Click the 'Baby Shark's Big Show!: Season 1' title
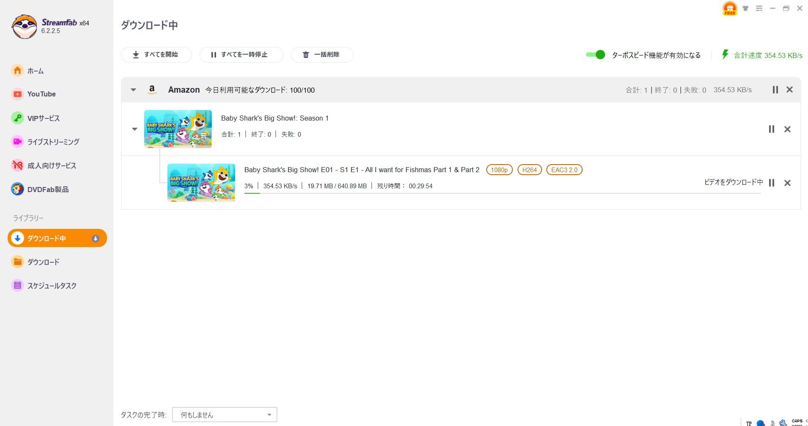This screenshot has width=808, height=426. (x=275, y=118)
